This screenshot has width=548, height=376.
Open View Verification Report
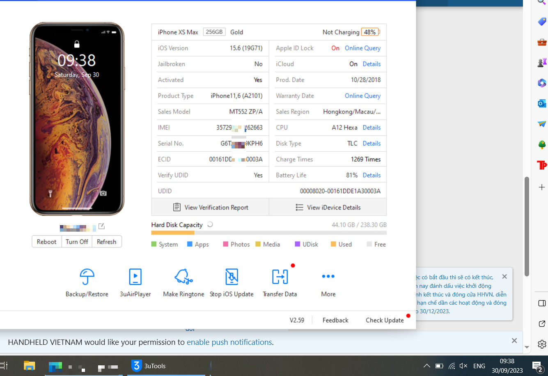(x=210, y=207)
